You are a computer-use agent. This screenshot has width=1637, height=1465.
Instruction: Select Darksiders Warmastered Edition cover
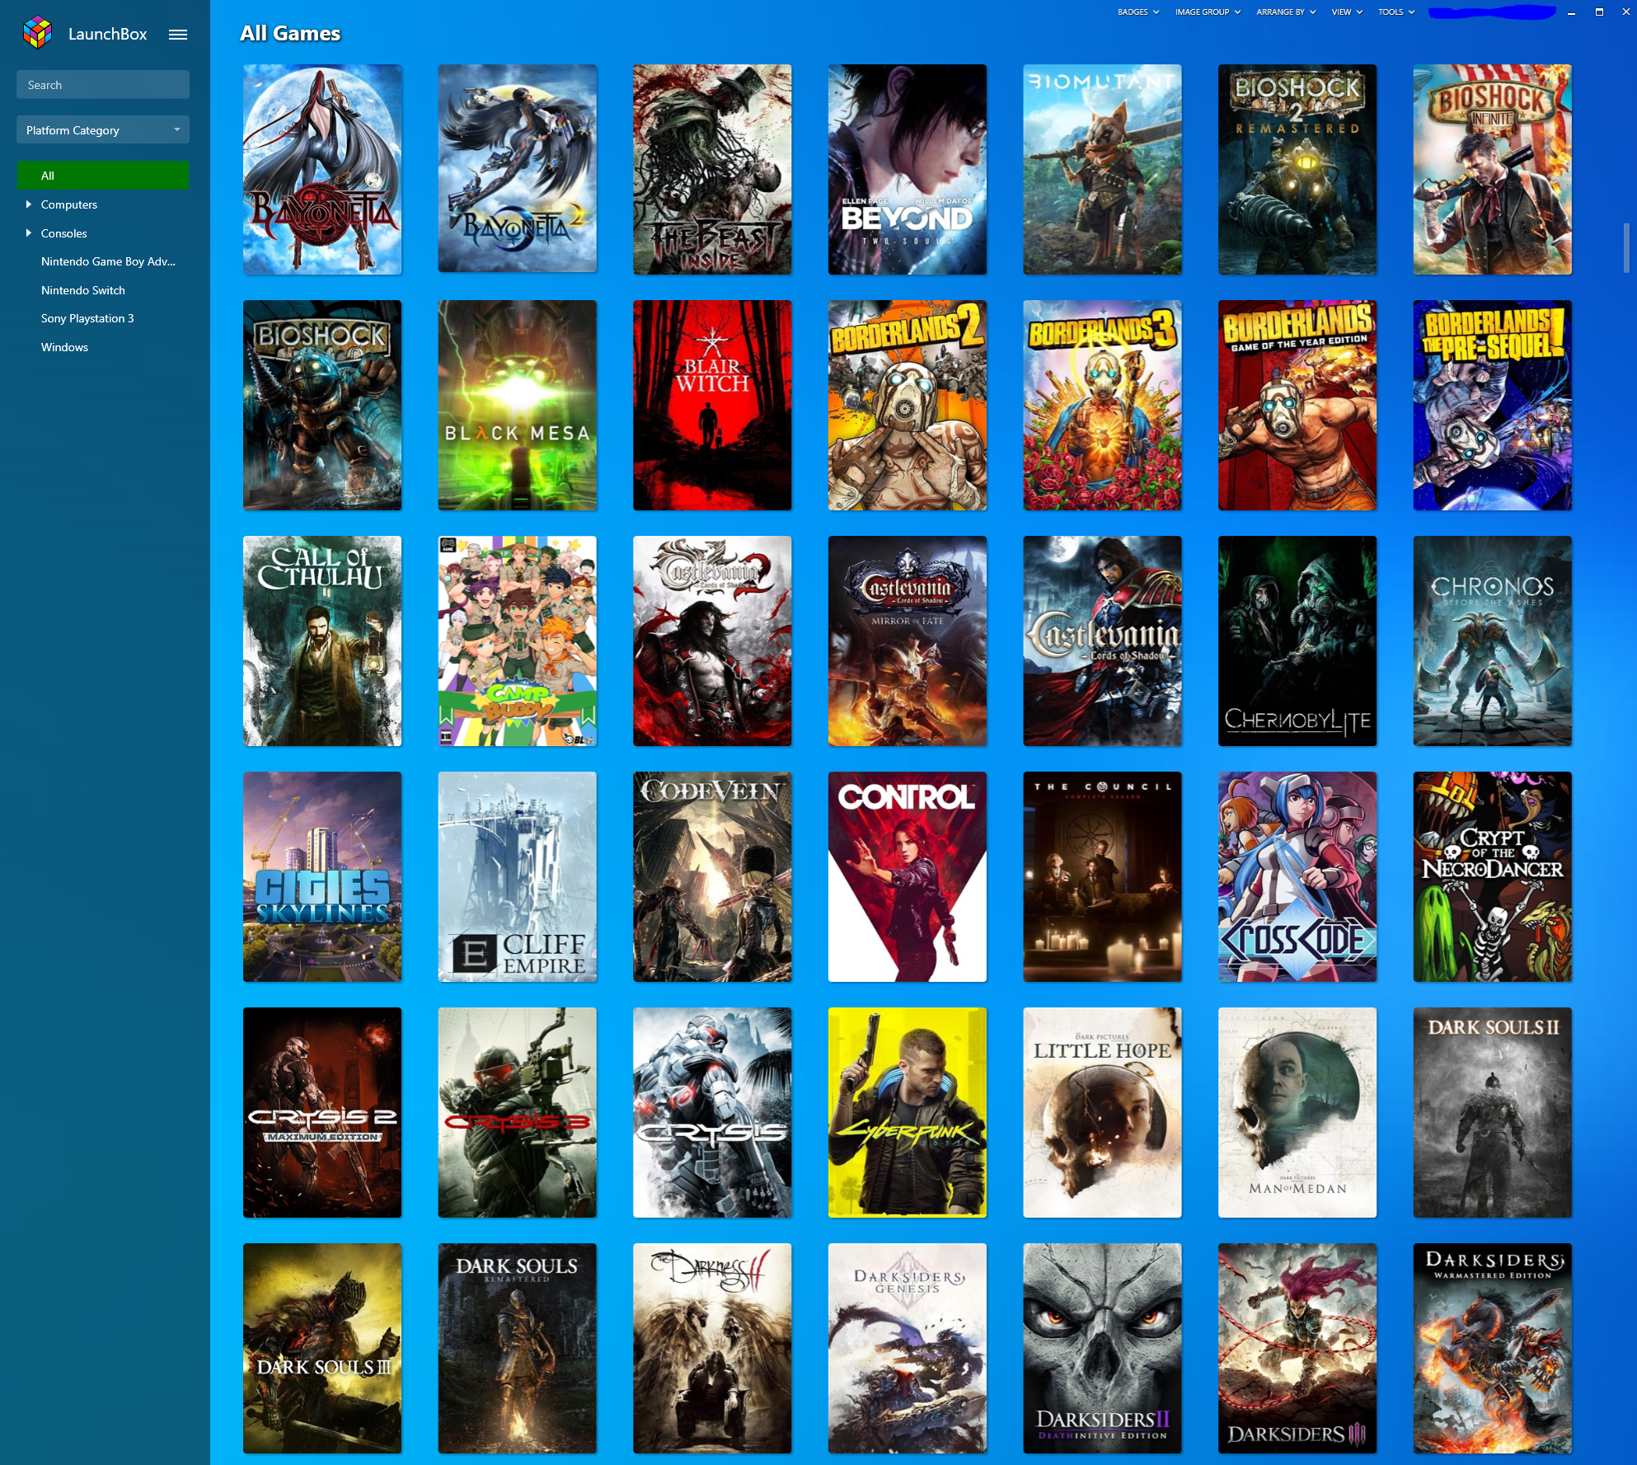click(x=1493, y=1349)
